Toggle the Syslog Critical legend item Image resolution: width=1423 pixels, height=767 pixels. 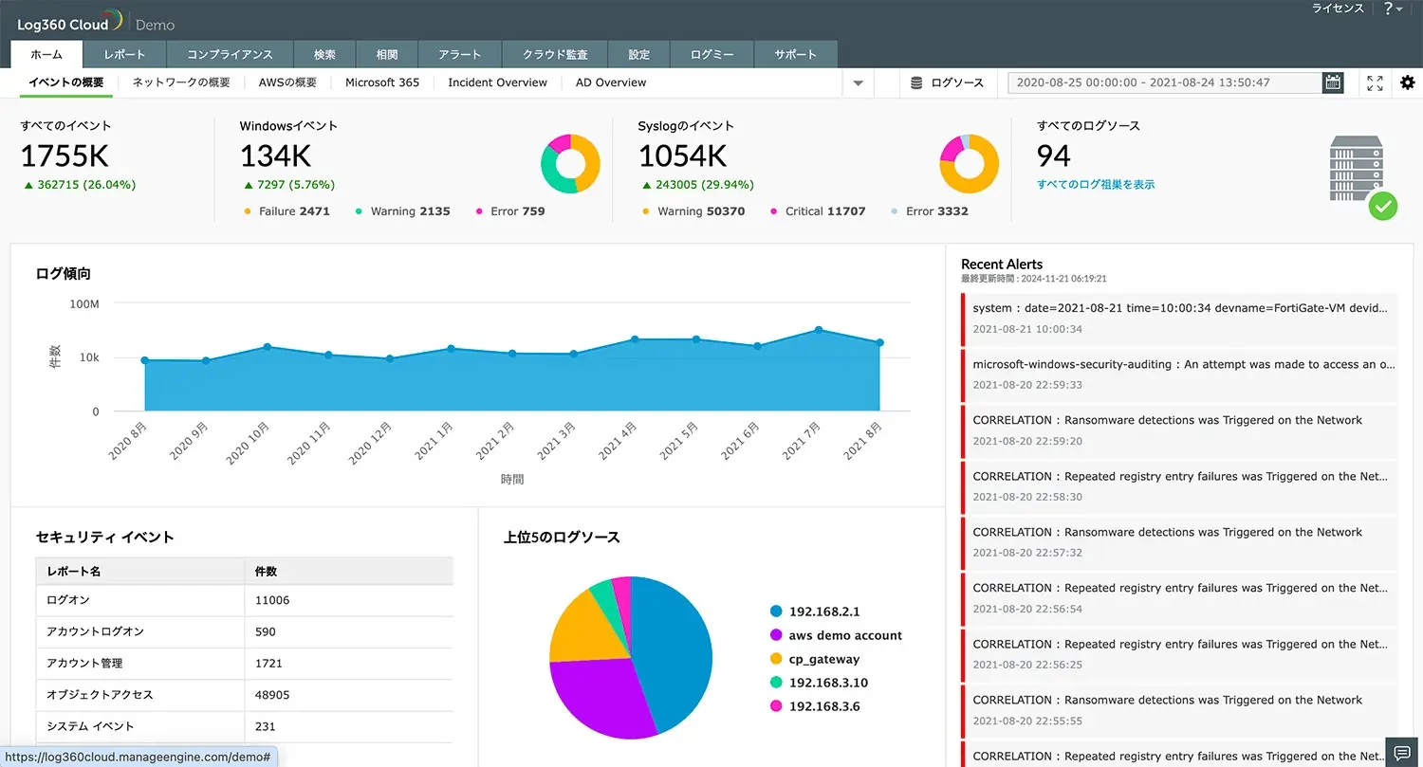[818, 211]
